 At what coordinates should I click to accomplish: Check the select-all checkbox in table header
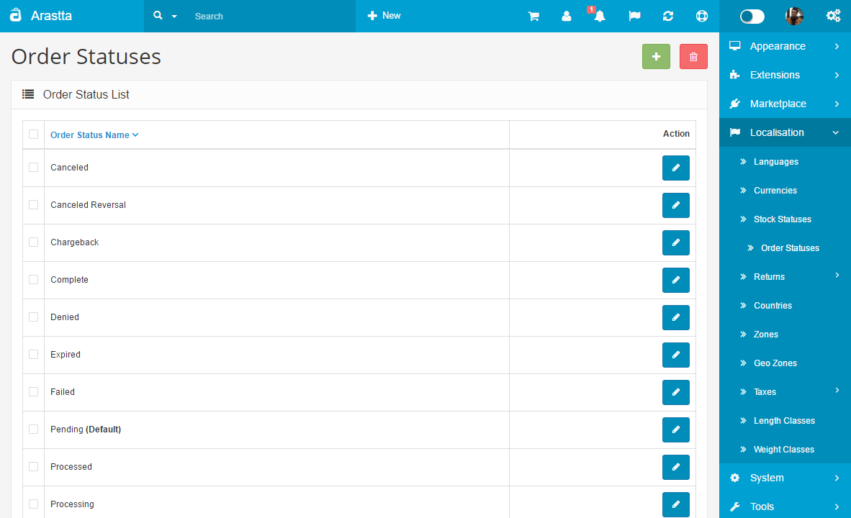tap(34, 134)
